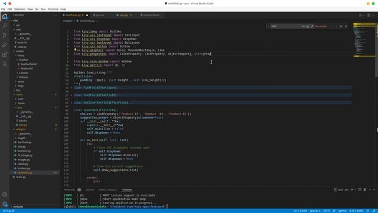The height and width of the screenshot is (213, 378).
Task: Split the terminal panel
Action: click(x=360, y=190)
